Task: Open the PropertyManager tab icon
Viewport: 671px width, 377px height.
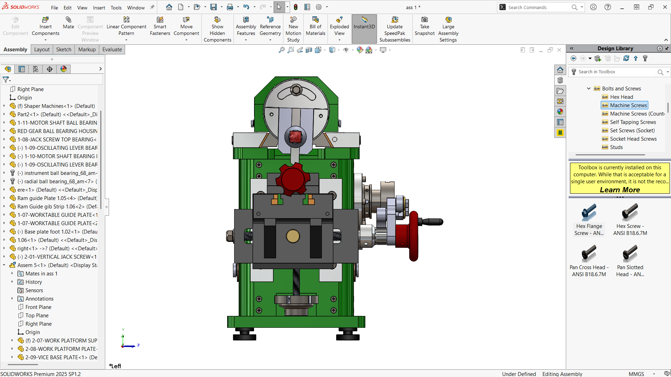Action: click(22, 69)
